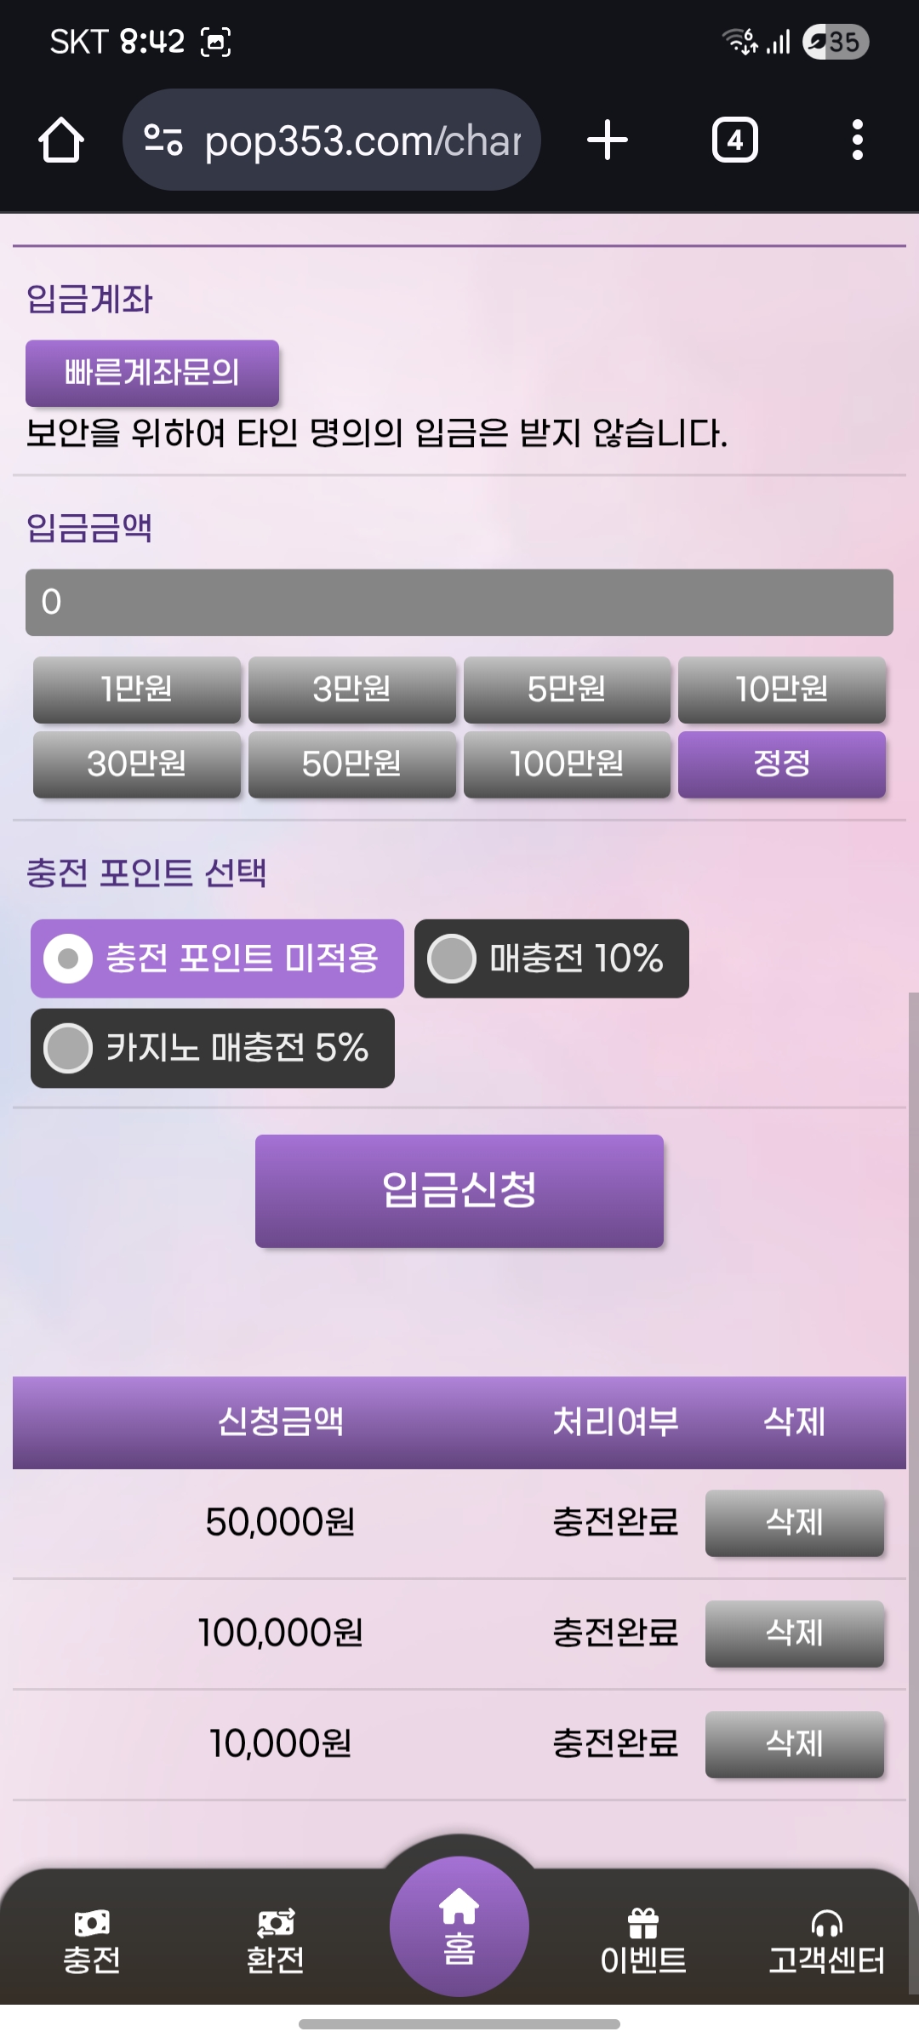Tap the center 홈 button
Screen dimensions: 919x2043
459,1927
